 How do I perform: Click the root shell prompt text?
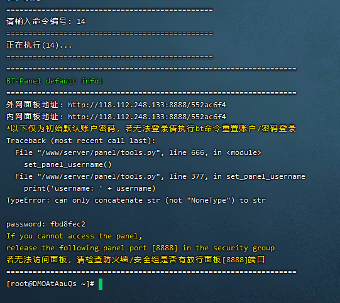[x=50, y=284]
